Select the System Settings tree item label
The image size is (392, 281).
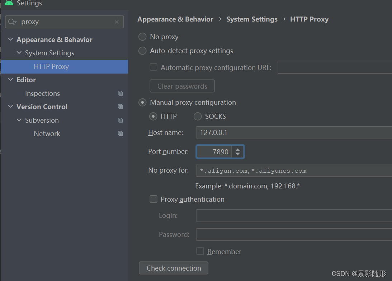tap(49, 53)
